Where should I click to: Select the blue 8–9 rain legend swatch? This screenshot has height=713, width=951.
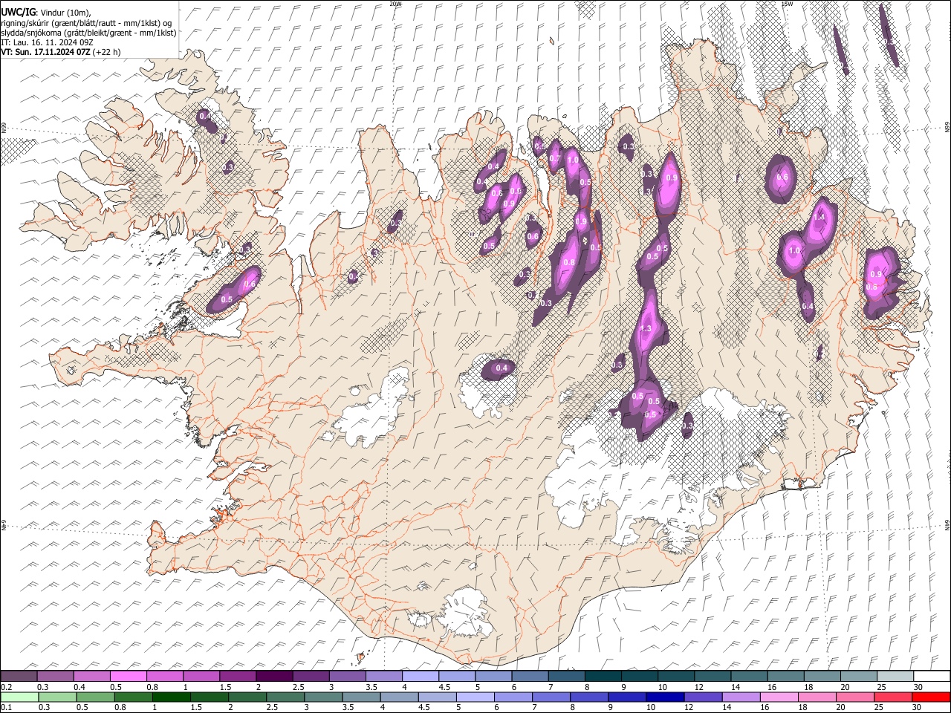[x=588, y=697]
